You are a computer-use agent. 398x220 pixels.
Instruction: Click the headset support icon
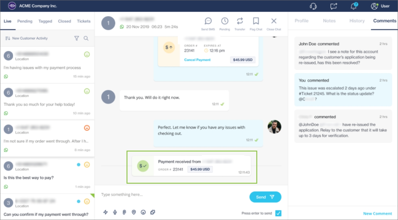[x=313, y=6]
